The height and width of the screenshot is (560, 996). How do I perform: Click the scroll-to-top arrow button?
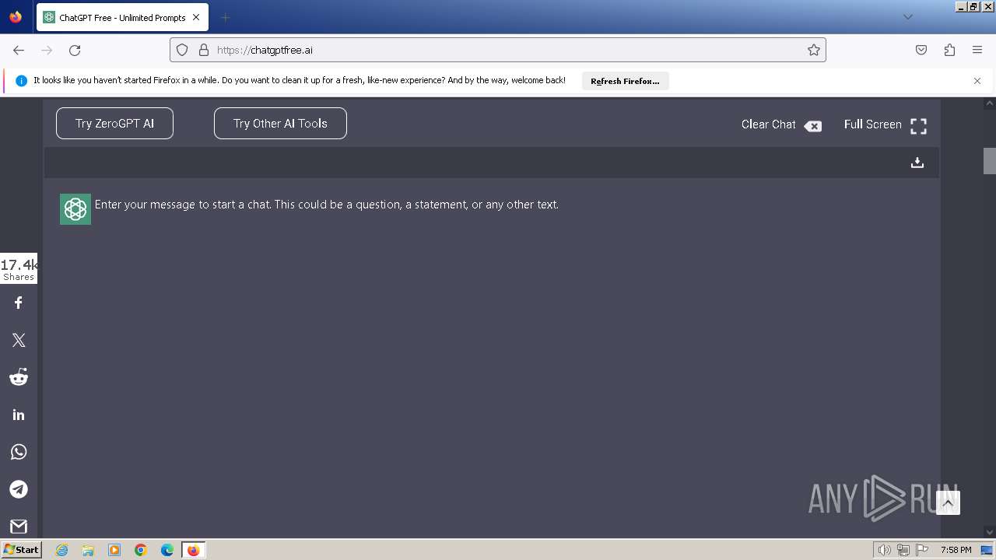[x=948, y=503]
